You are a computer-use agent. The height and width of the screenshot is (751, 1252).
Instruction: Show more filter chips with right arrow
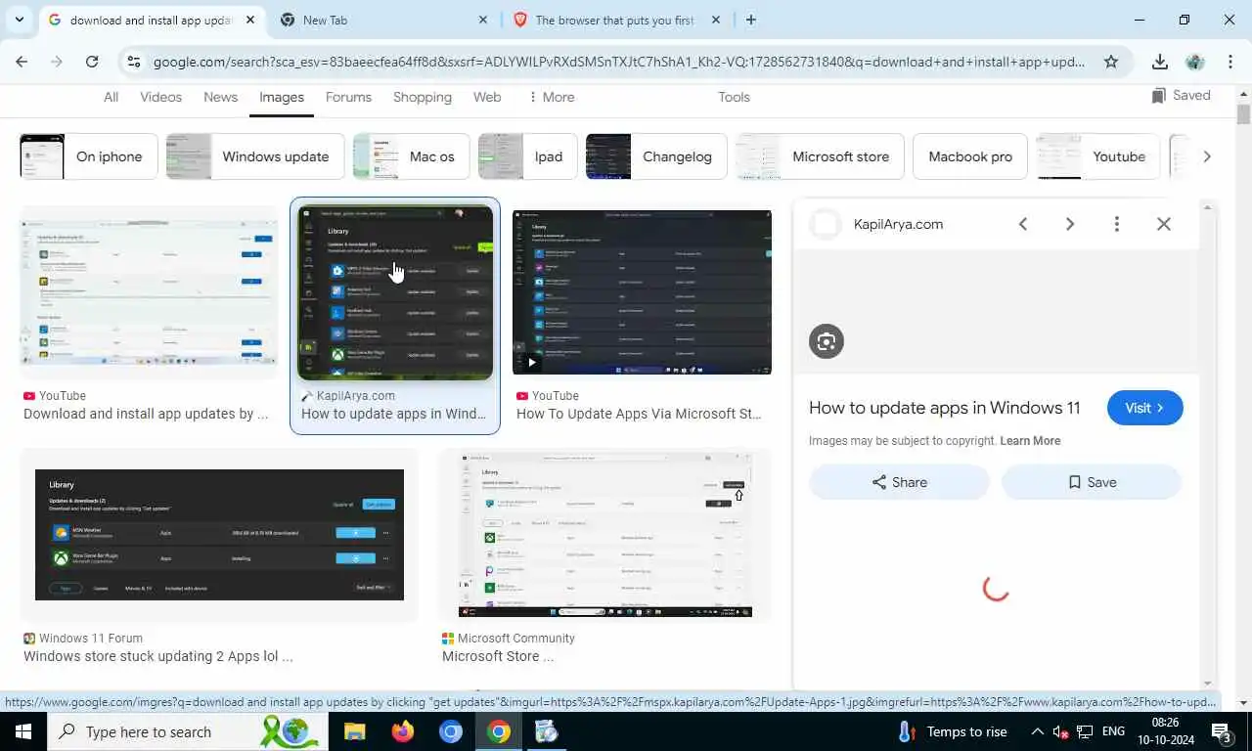point(1206,156)
